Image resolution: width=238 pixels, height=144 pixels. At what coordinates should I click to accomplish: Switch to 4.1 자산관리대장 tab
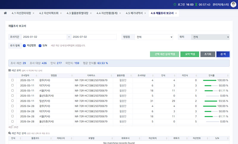point(21,13)
